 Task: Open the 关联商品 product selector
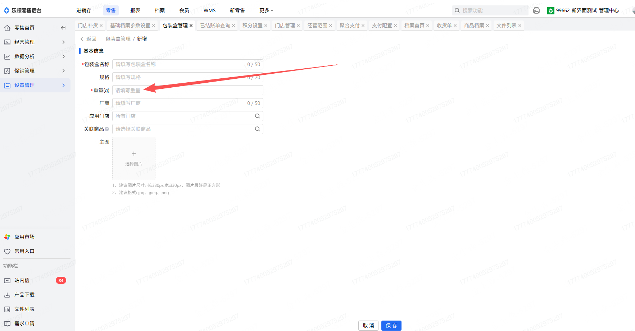pos(188,129)
